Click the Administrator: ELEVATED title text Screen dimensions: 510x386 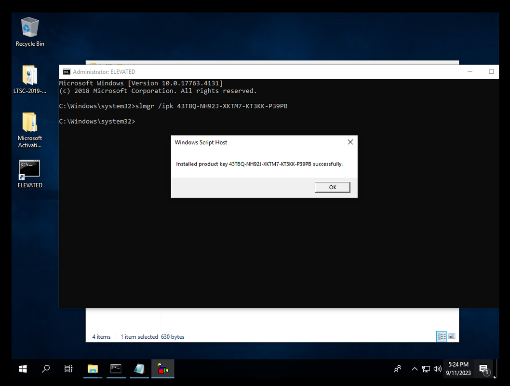104,72
